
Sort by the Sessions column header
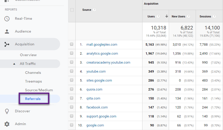pos(205,16)
